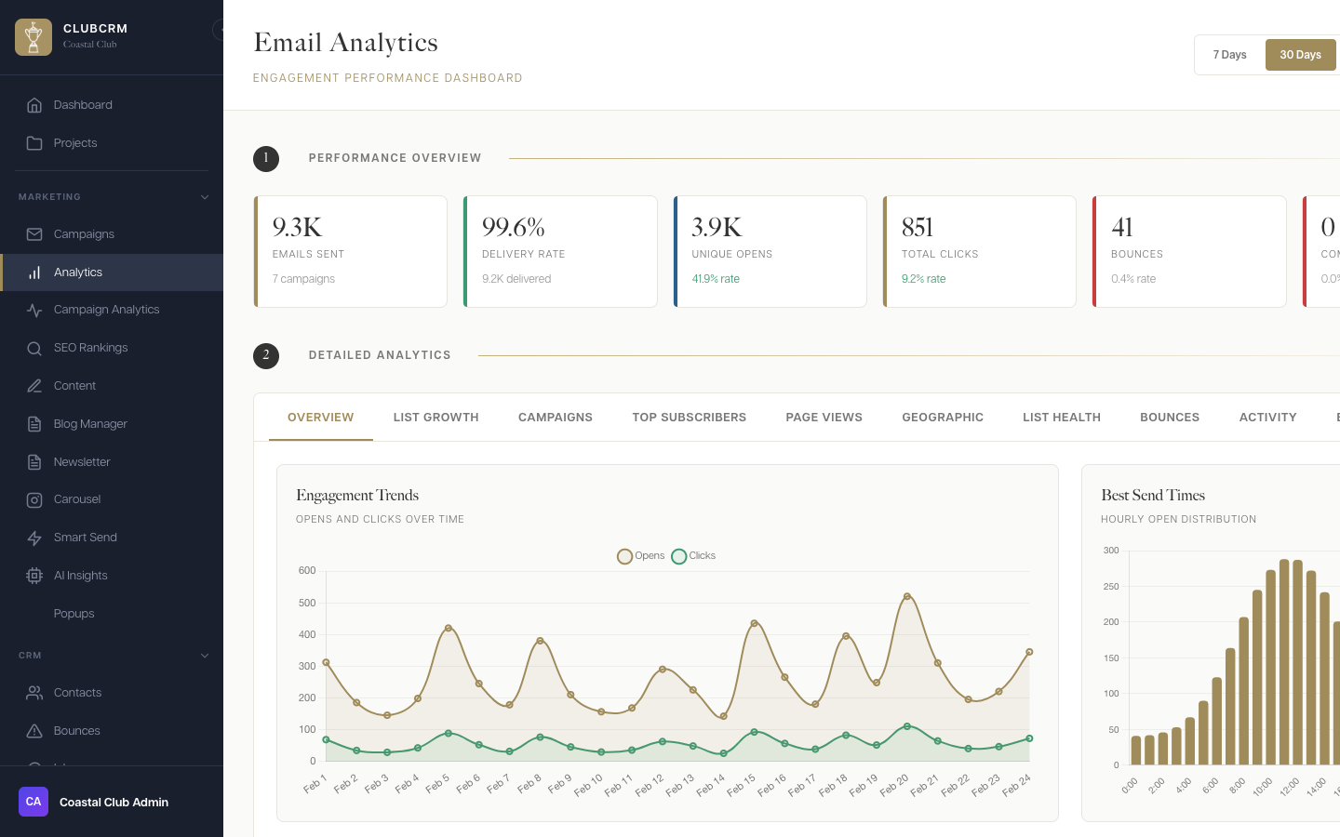Open the Contacts page from sidebar
This screenshot has height=837, width=1340.
point(77,692)
